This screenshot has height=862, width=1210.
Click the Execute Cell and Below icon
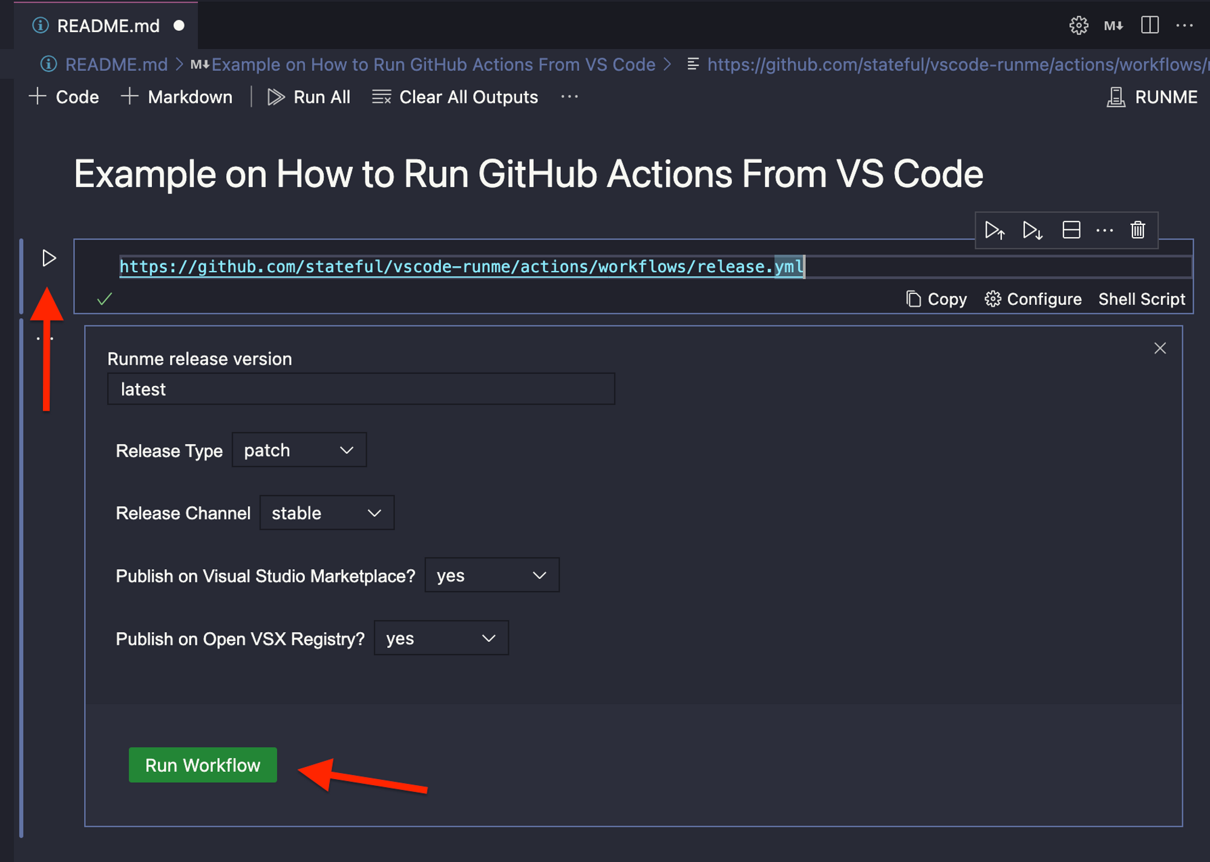click(1032, 230)
